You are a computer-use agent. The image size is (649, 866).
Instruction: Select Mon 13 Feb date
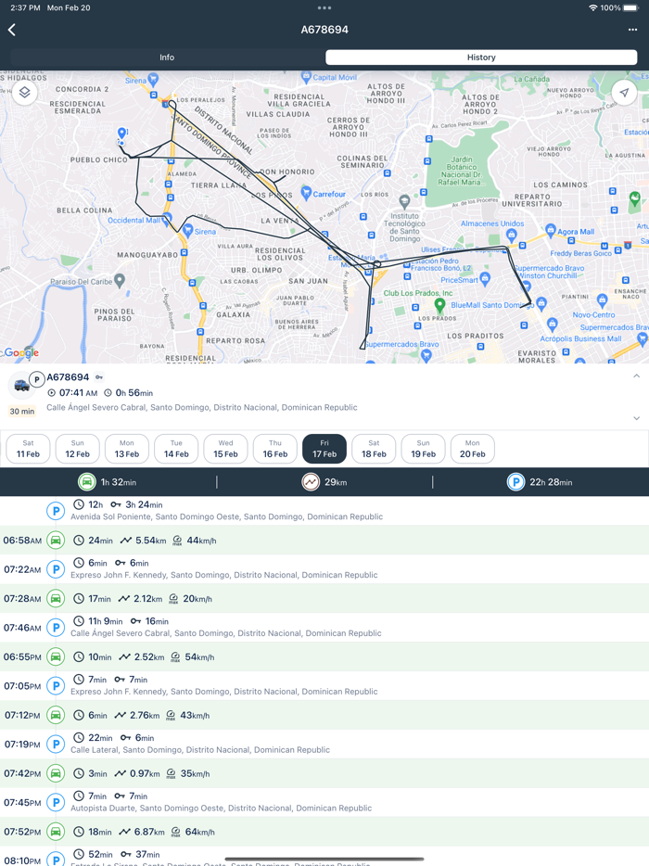coord(127,449)
